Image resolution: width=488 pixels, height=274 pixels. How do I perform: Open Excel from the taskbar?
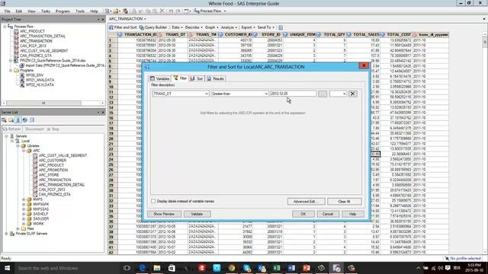[x=277, y=268]
